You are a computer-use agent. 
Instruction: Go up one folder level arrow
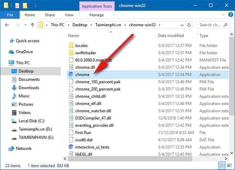click(32, 25)
